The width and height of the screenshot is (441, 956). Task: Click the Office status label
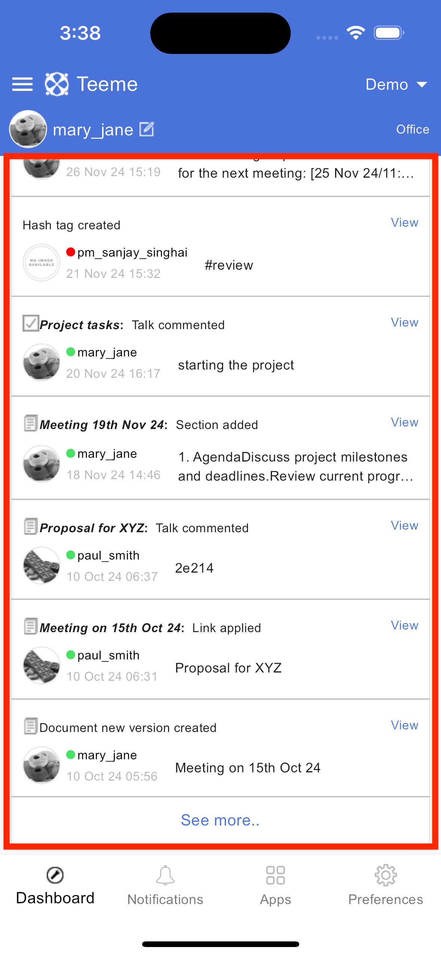(413, 129)
